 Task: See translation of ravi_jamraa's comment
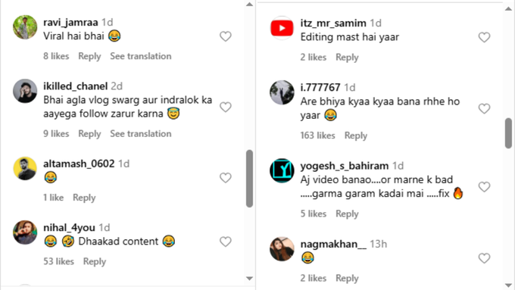(x=141, y=56)
